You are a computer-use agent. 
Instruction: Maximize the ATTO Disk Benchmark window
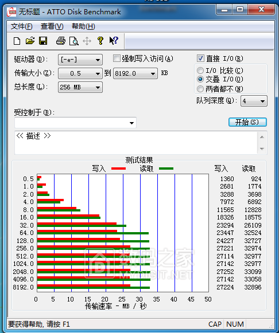tap(240, 10)
